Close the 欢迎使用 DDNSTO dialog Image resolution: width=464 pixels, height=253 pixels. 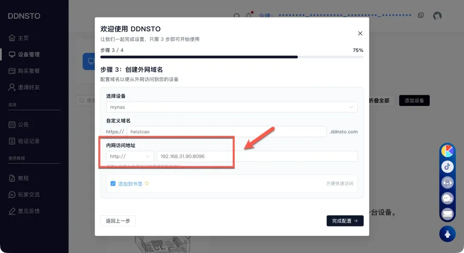(360, 33)
